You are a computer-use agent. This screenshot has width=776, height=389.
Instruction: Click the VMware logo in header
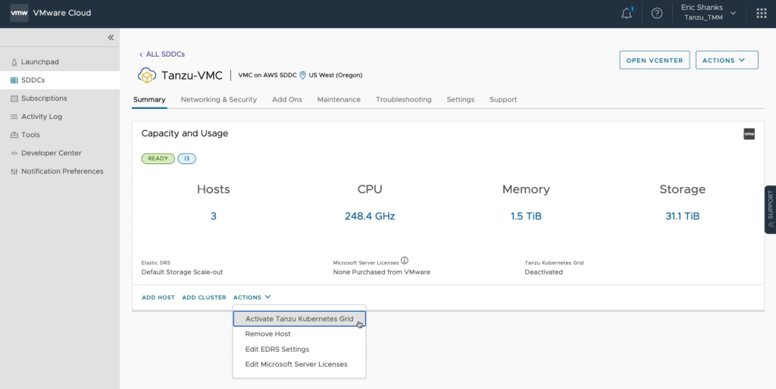[19, 13]
